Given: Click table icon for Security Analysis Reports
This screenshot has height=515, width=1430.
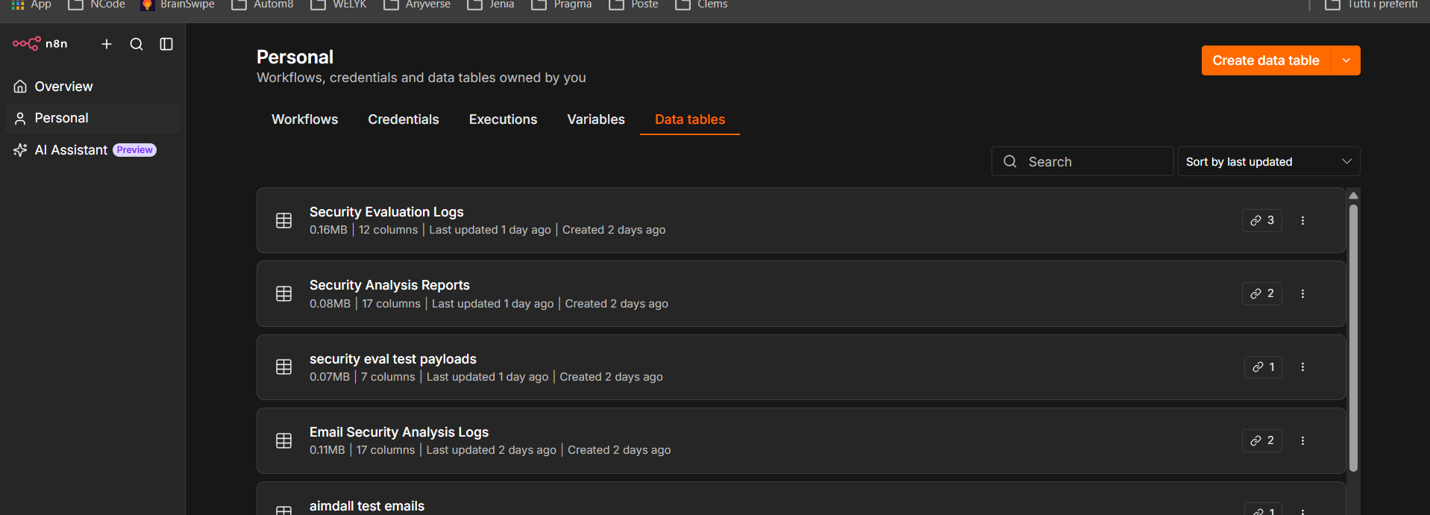Looking at the screenshot, I should (x=283, y=293).
